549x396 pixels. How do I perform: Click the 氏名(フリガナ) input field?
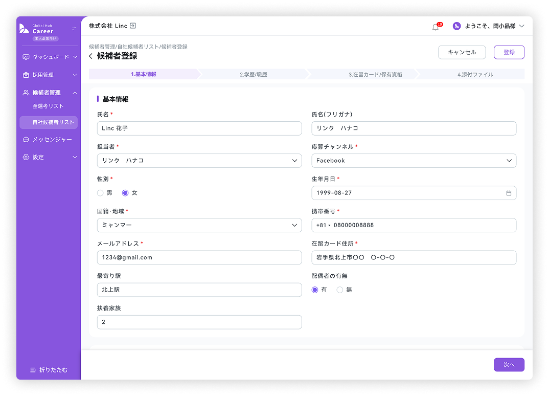pos(414,128)
